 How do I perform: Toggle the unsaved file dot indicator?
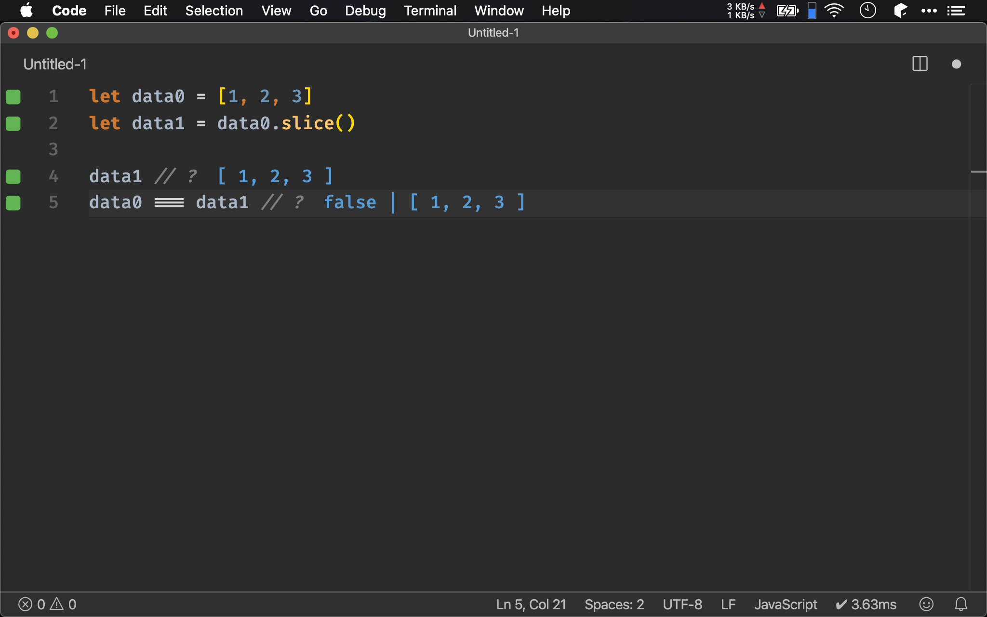(x=957, y=63)
